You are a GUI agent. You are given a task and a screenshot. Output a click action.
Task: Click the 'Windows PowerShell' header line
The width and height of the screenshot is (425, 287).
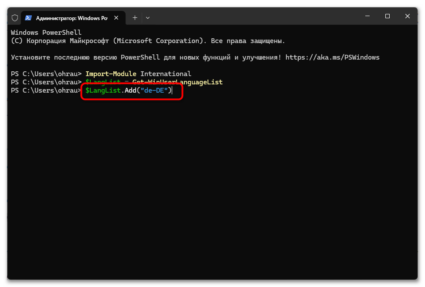pos(46,33)
